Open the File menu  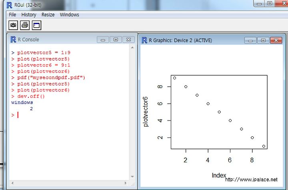[12, 14]
